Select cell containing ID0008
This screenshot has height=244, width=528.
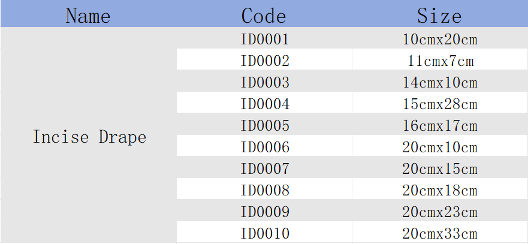point(264,189)
